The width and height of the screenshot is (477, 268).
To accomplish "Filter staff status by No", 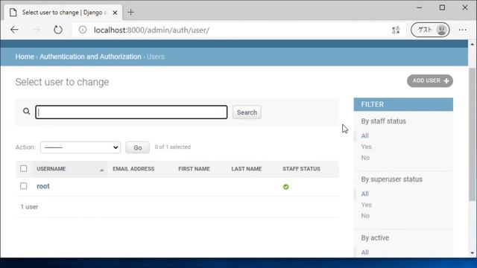I will click(x=365, y=158).
